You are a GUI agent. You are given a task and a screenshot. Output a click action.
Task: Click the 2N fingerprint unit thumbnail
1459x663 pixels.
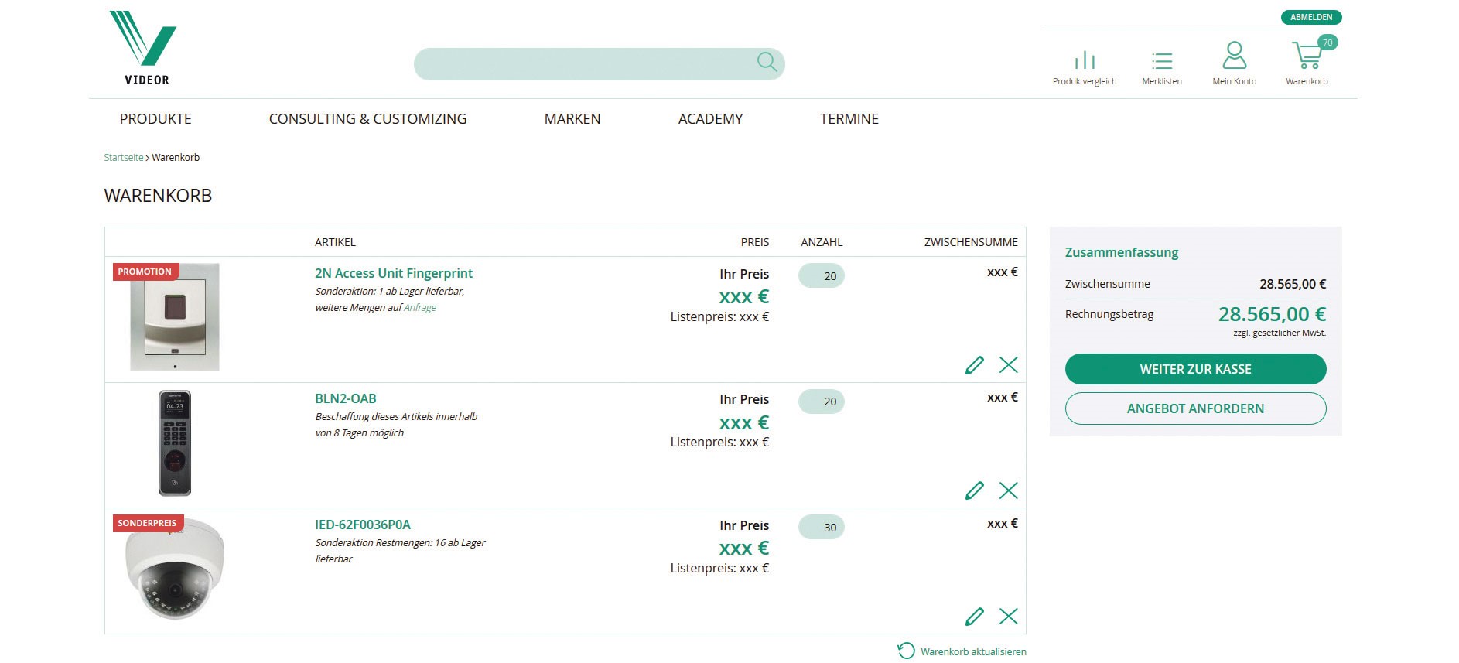click(175, 317)
